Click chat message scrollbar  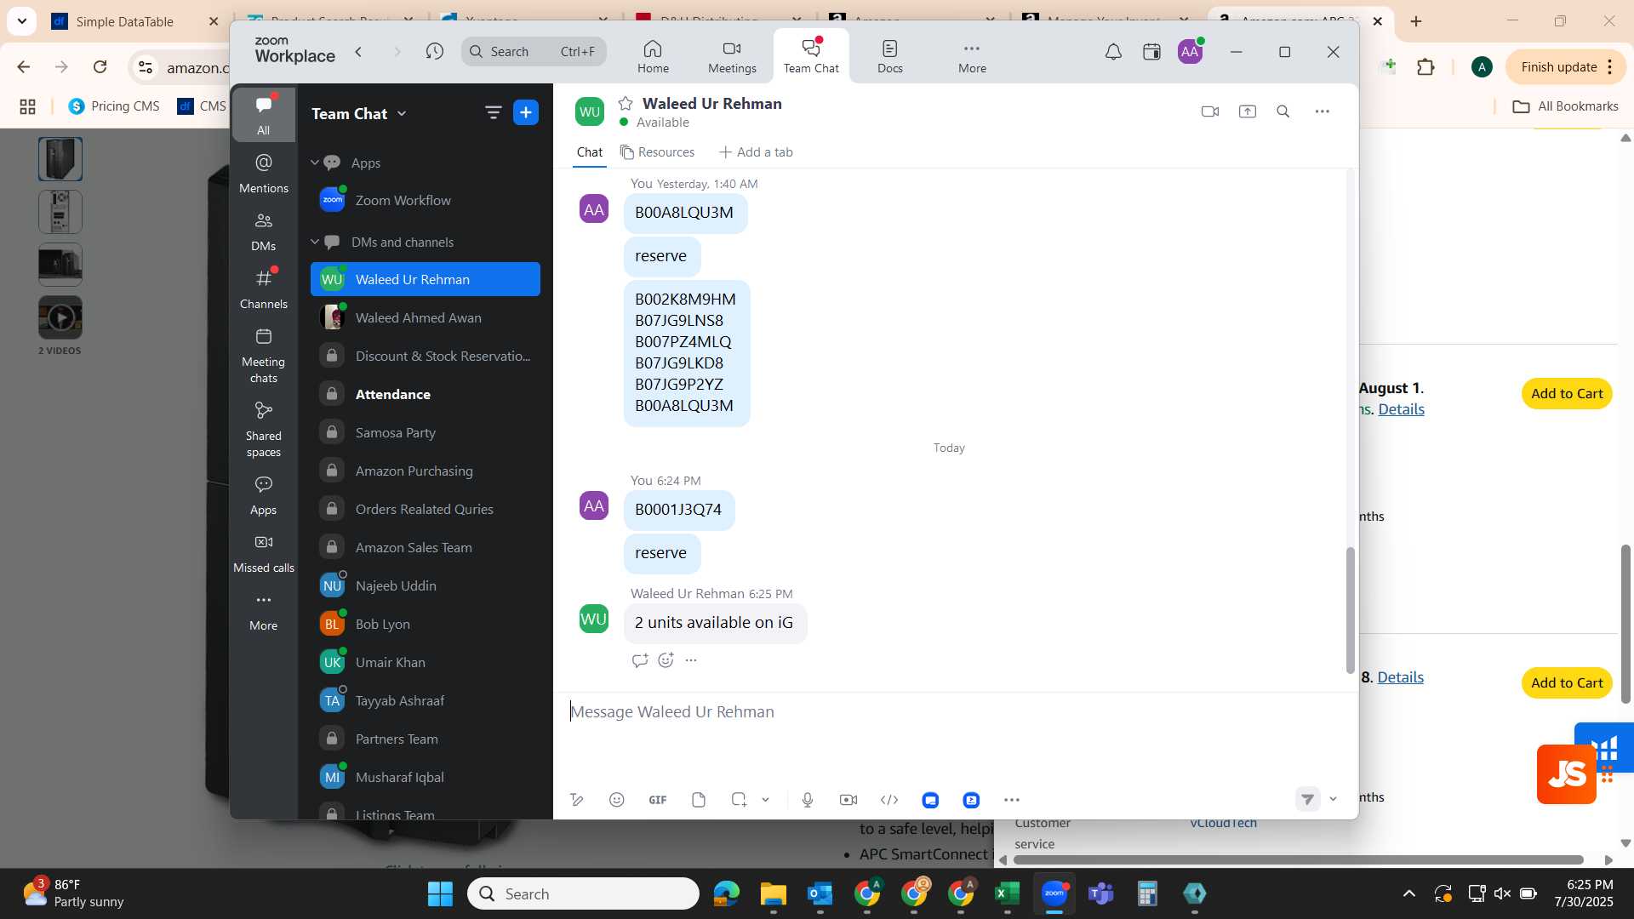pyautogui.click(x=1350, y=611)
